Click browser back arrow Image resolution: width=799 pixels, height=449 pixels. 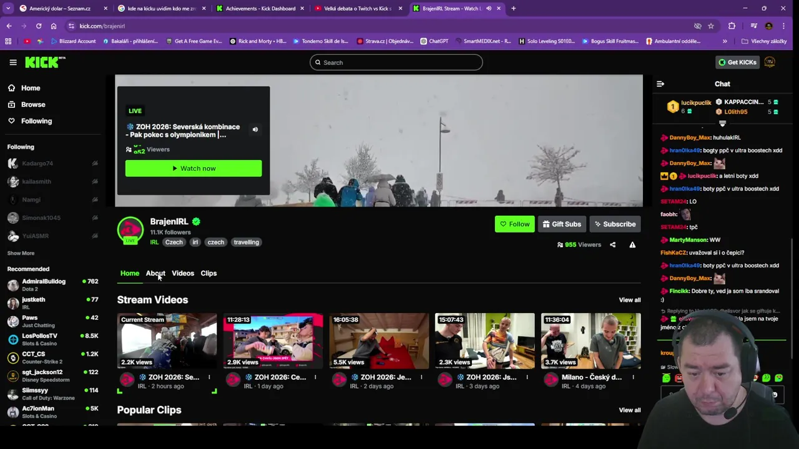pos(9,26)
